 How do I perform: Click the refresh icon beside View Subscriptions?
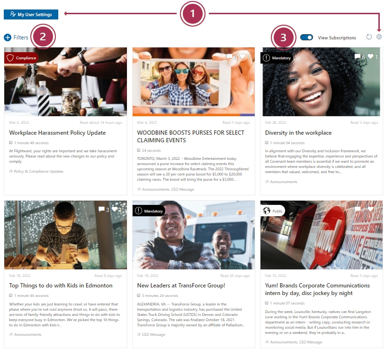click(x=369, y=37)
